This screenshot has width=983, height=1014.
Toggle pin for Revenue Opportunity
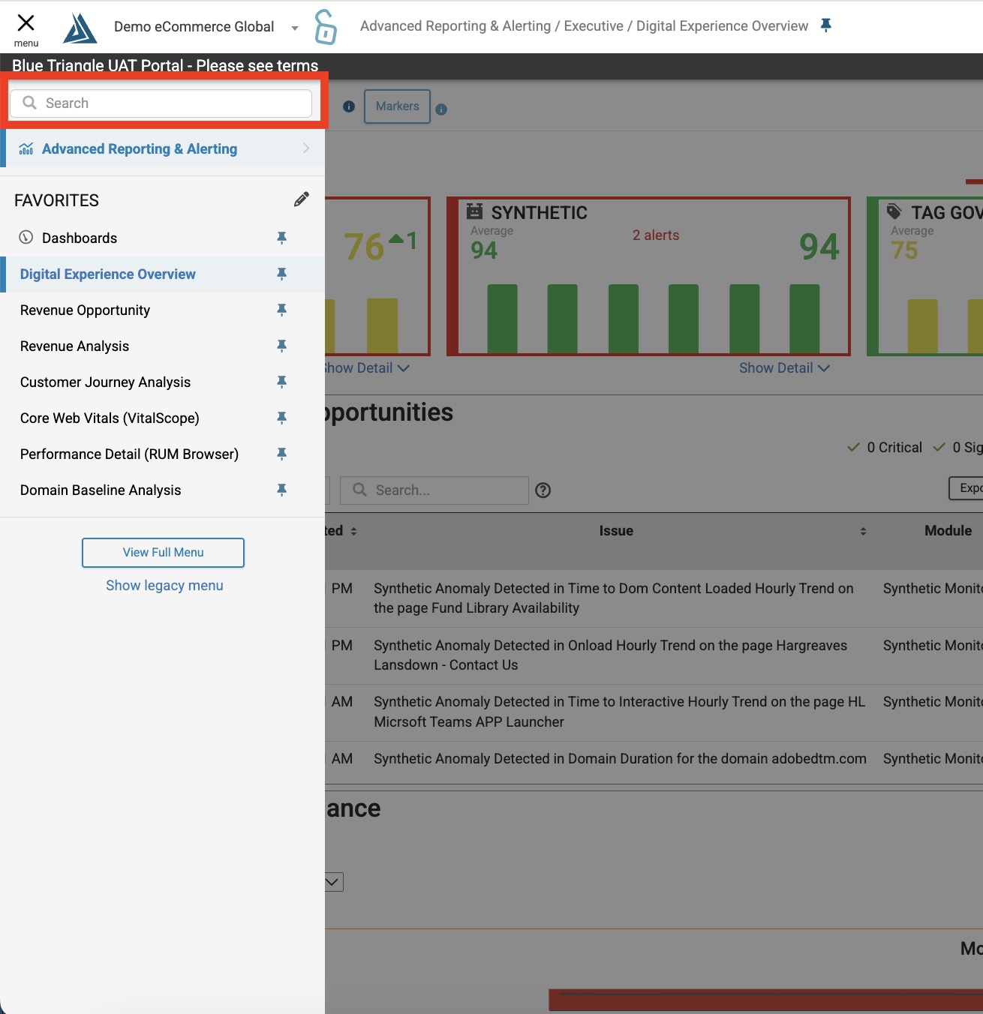tap(282, 310)
